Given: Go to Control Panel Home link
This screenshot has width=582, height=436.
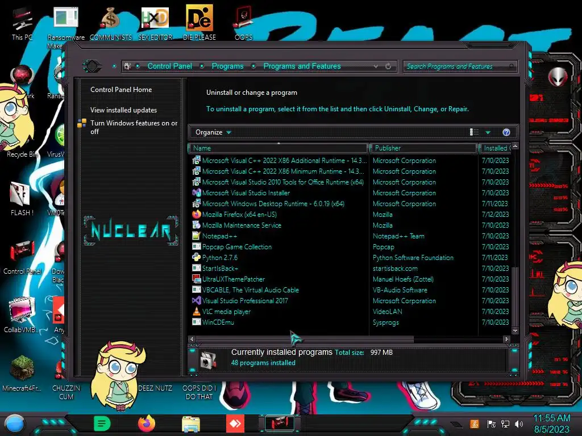Looking at the screenshot, I should point(121,89).
